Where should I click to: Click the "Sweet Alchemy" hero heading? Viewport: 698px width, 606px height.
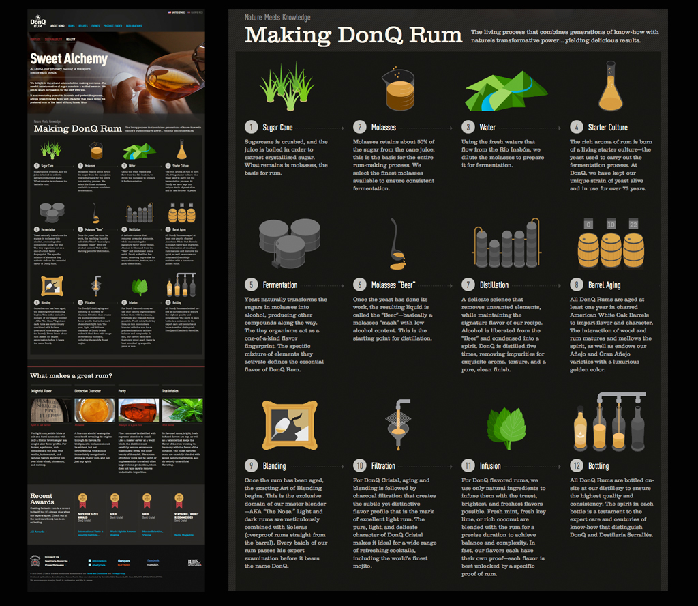coord(69,59)
